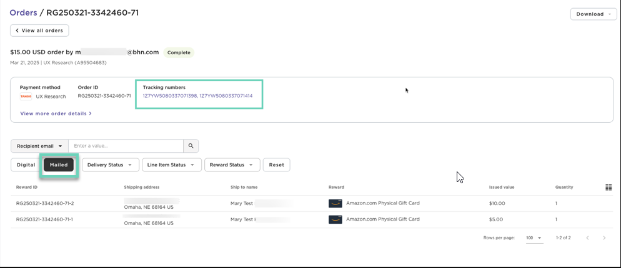
Task: Go to next page arrow
Action: coord(604,238)
